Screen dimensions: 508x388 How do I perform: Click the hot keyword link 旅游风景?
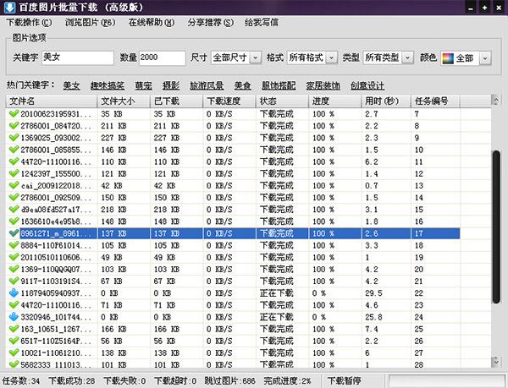point(207,85)
